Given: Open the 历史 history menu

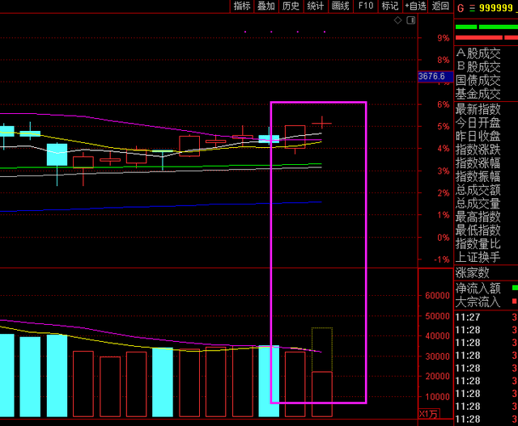Looking at the screenshot, I should 291,6.
